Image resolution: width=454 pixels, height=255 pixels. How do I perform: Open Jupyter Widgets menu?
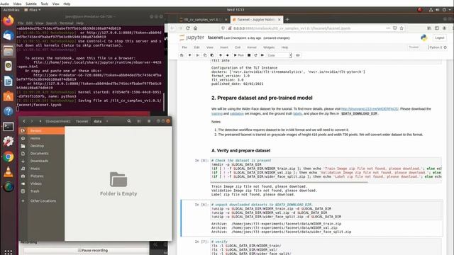tap(269, 47)
